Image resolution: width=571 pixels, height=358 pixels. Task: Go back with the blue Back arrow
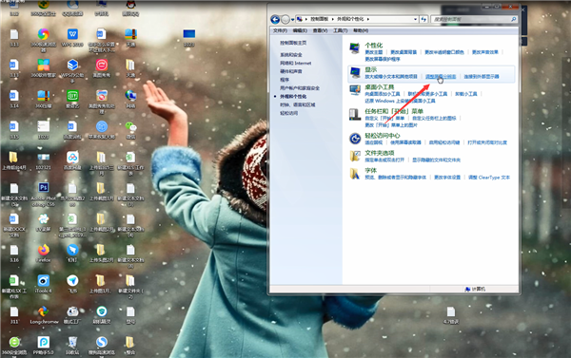click(x=275, y=19)
